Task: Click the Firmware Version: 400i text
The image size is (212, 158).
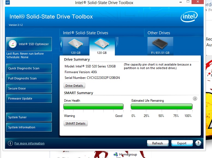Action: 81,72
